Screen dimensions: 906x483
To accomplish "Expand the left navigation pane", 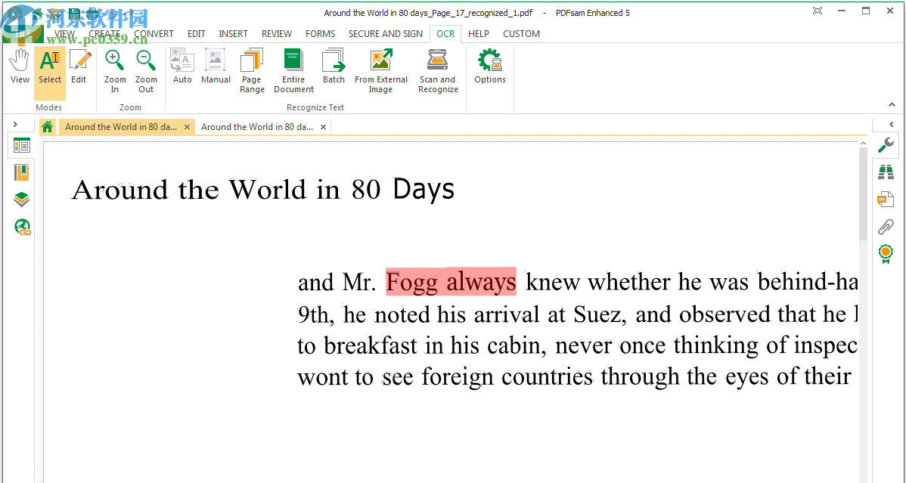I will [x=15, y=124].
